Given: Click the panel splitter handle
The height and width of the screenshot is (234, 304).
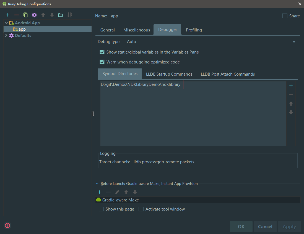Looking at the screenshot, I should coord(93,114).
